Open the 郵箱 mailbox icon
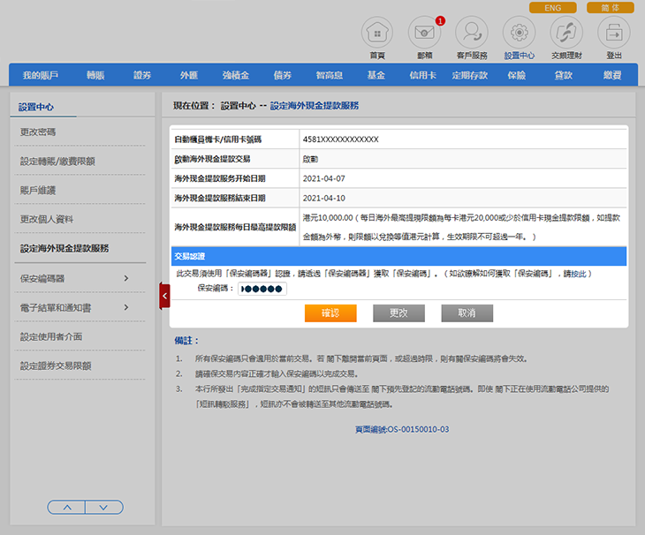The height and width of the screenshot is (535, 645). coord(424,34)
